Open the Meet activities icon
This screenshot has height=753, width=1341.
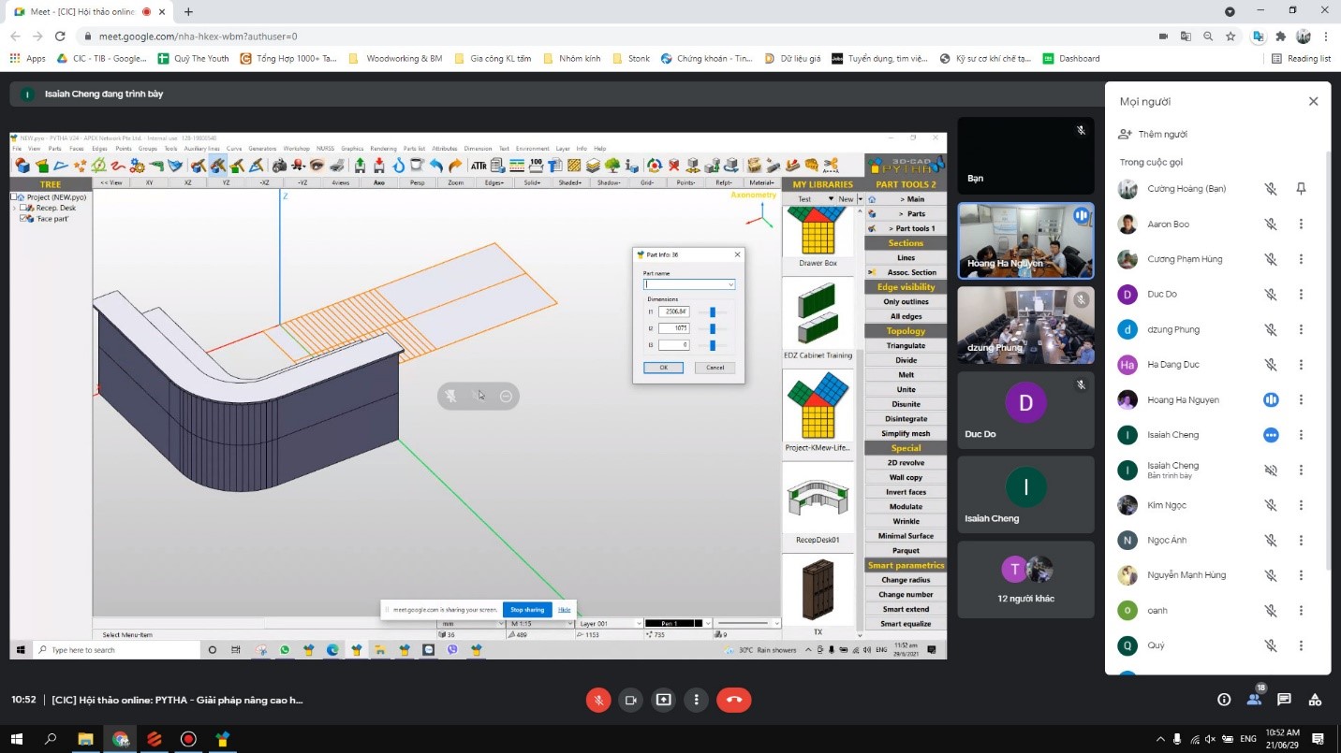point(1315,700)
